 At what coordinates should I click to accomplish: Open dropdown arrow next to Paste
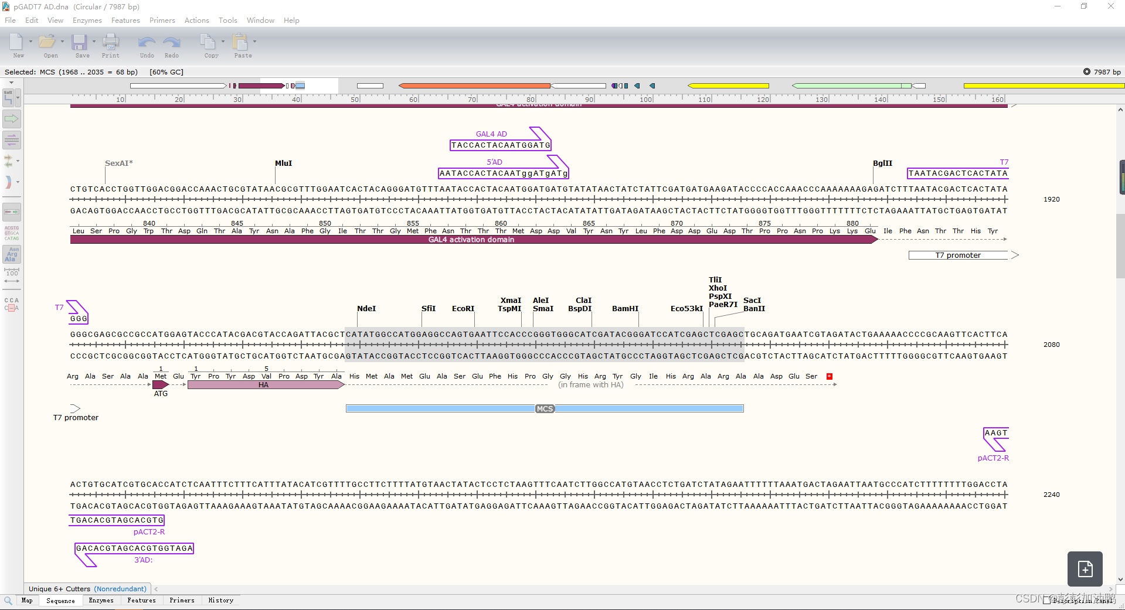tap(254, 42)
